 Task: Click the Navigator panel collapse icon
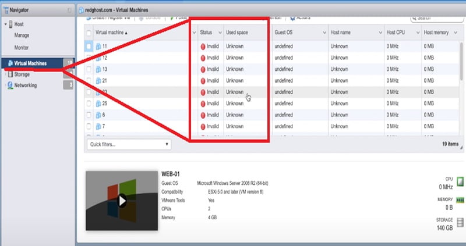(x=69, y=10)
